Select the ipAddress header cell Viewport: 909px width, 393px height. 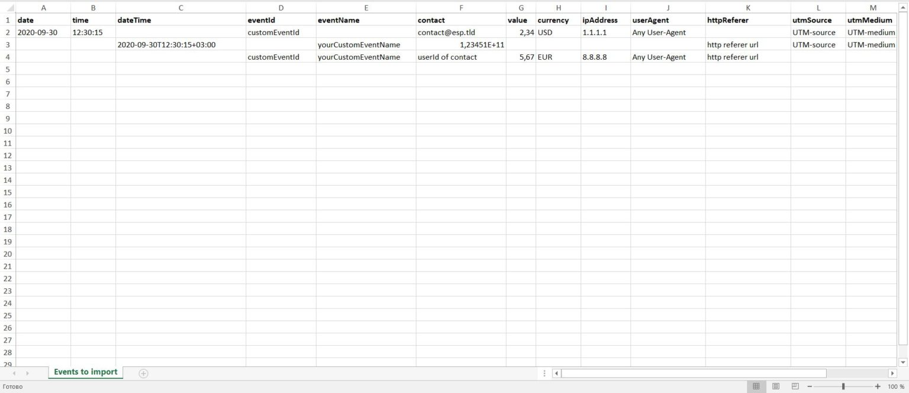pos(605,20)
